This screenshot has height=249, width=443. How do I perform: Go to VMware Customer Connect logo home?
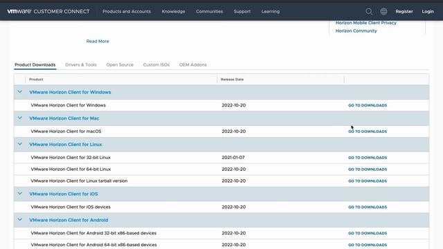point(48,11)
